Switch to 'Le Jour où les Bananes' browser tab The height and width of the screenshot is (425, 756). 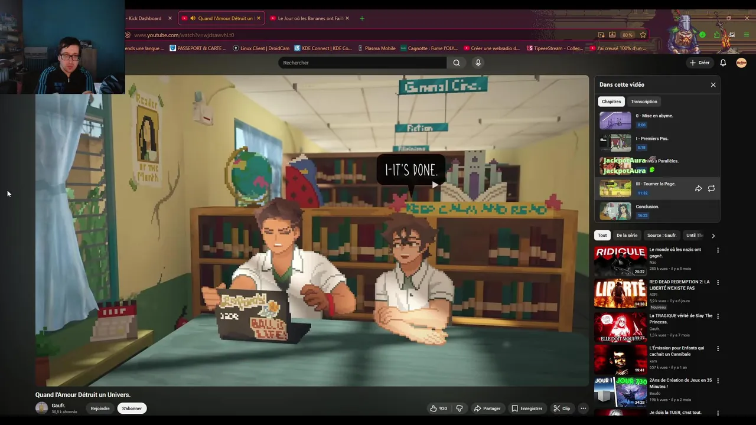pyautogui.click(x=310, y=18)
